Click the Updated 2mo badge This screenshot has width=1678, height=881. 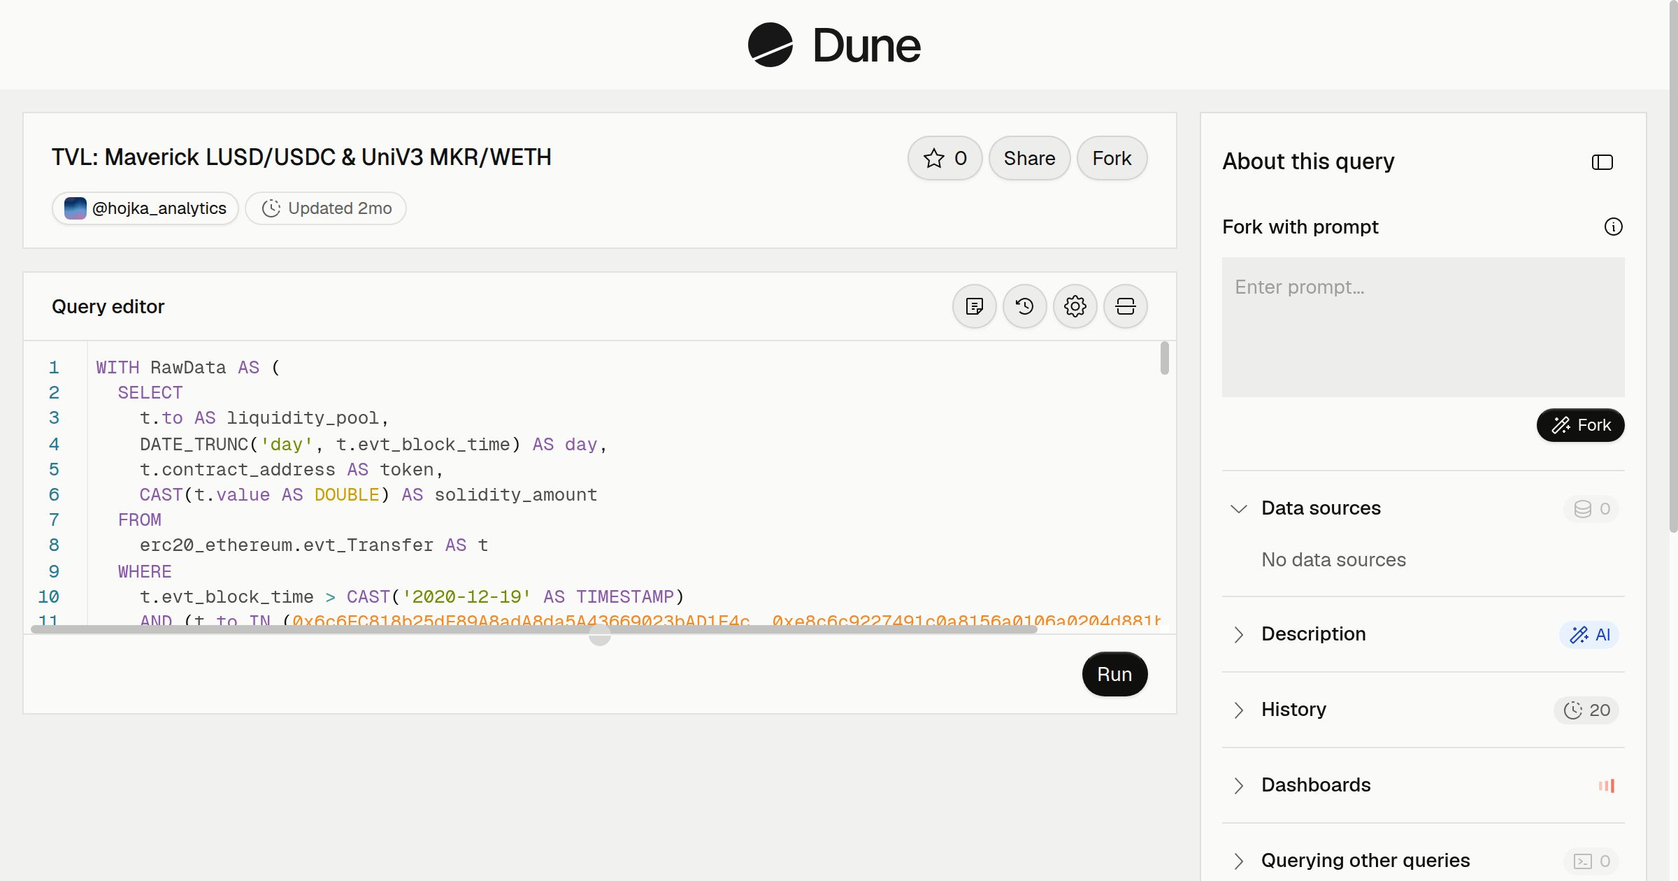click(x=326, y=208)
